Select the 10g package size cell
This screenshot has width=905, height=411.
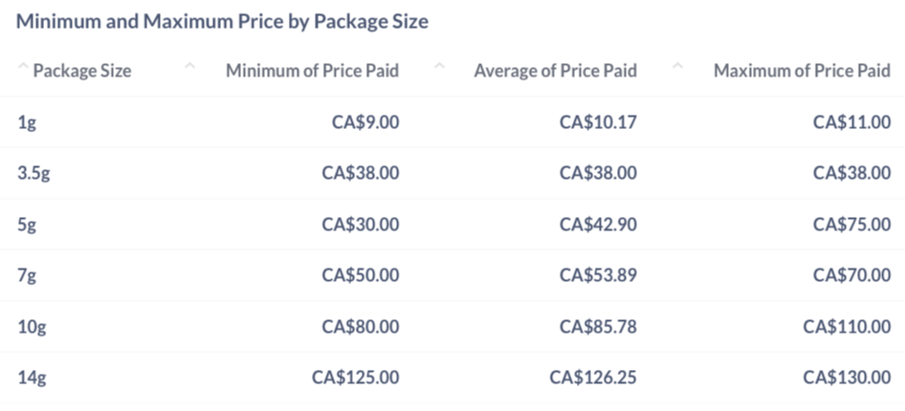pyautogui.click(x=32, y=327)
